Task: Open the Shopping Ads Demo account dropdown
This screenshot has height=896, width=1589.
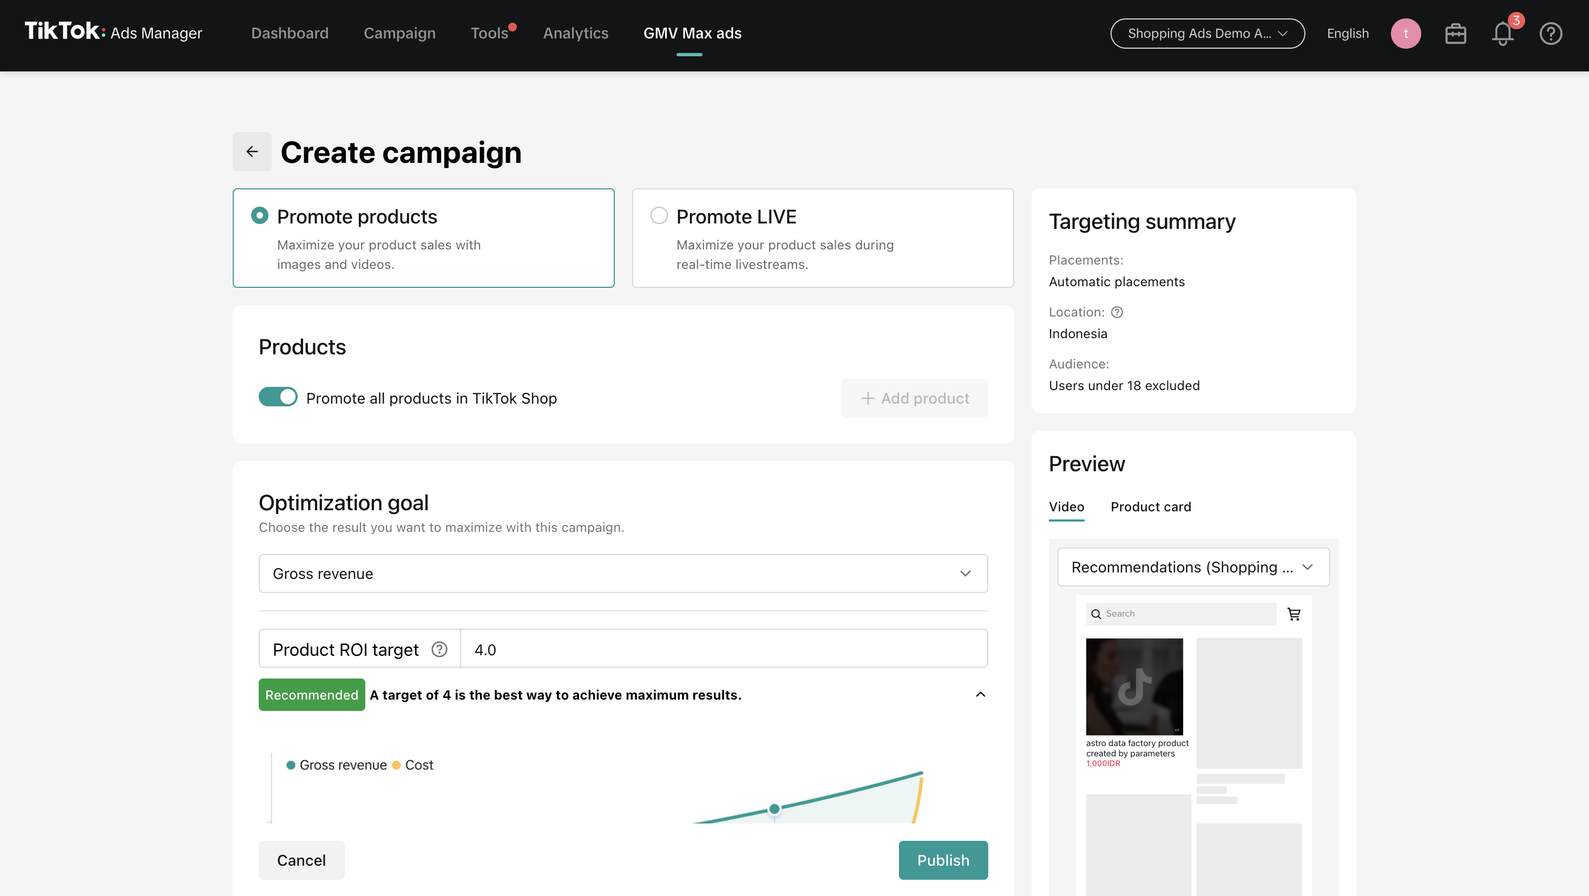Action: (1207, 34)
